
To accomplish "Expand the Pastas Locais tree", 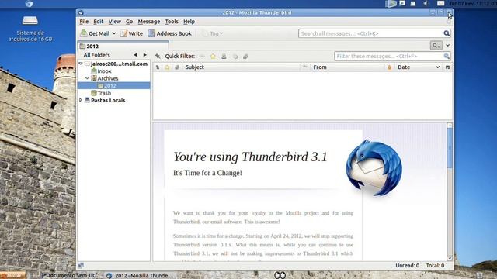I will coord(81,100).
